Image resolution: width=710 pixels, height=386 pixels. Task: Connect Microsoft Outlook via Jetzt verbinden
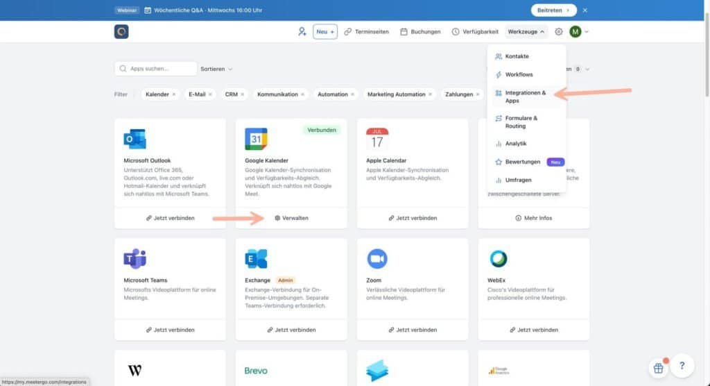point(171,218)
